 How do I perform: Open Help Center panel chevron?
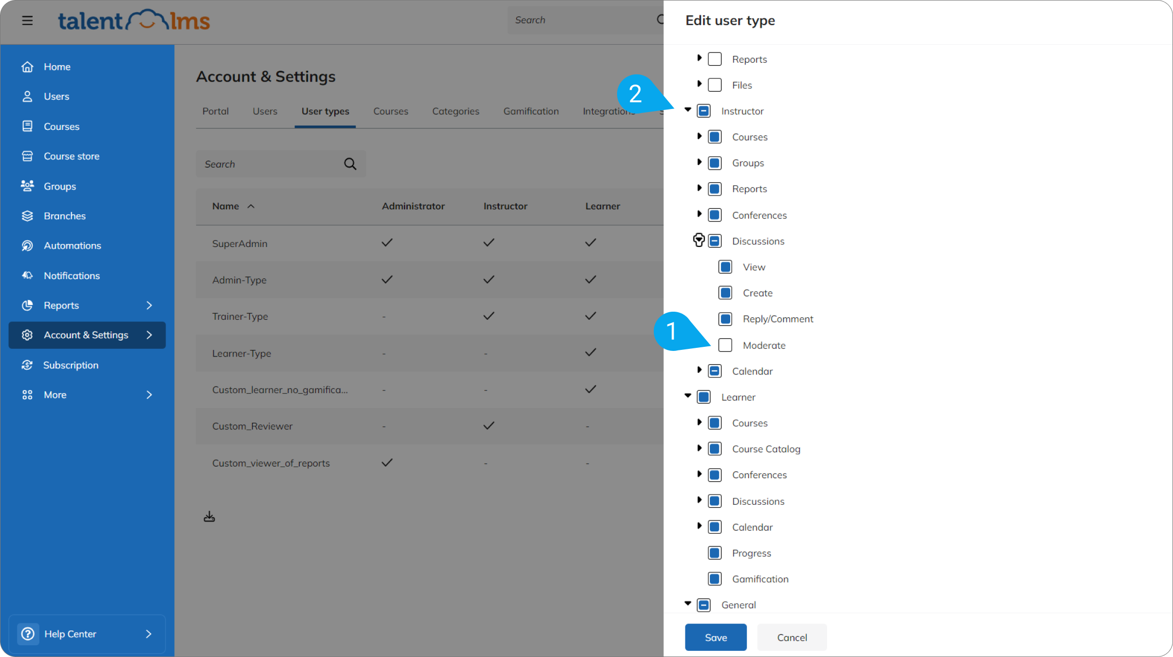pos(148,634)
